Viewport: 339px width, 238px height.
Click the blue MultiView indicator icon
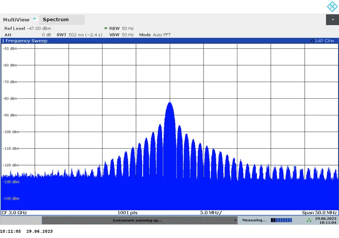34,19
